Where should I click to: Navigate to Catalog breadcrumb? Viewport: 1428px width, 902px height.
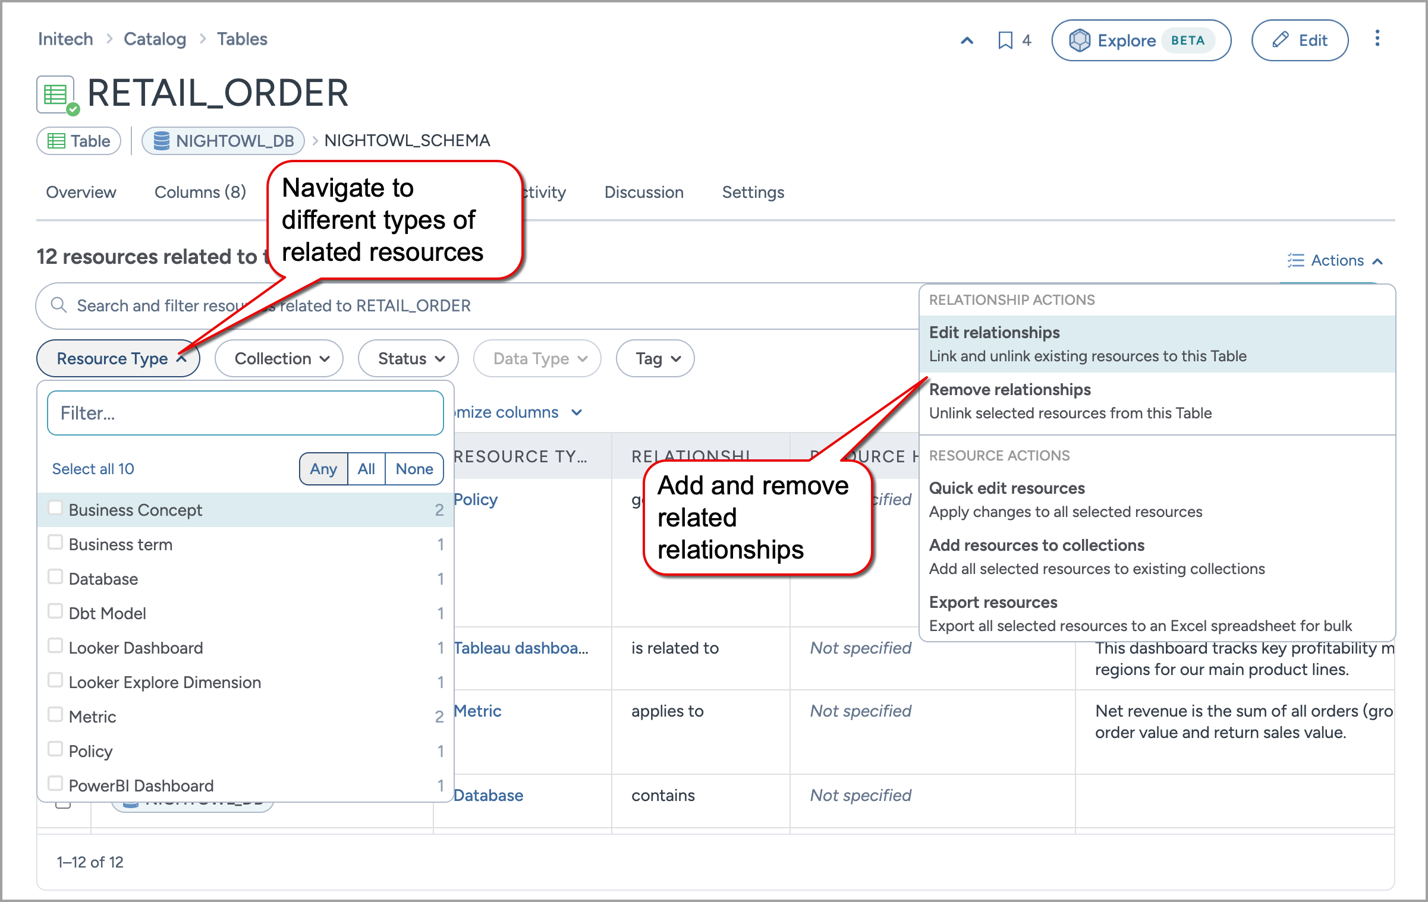[155, 39]
